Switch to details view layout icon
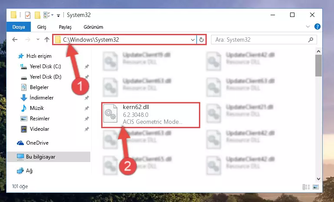This screenshot has width=334, height=202. [x=306, y=187]
